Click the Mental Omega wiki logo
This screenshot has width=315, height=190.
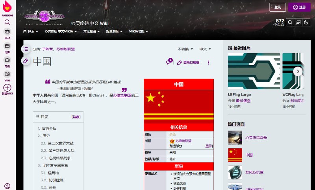[44, 17]
